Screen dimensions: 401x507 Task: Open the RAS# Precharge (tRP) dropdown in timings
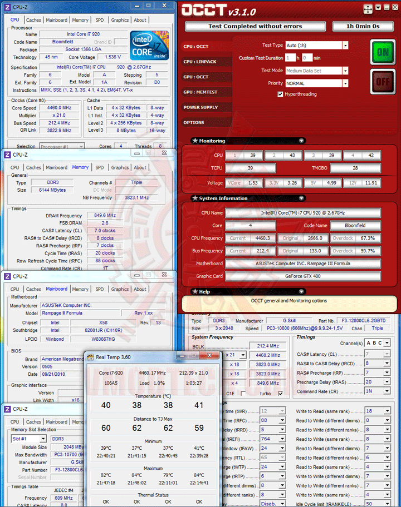pyautogui.click(x=387, y=372)
